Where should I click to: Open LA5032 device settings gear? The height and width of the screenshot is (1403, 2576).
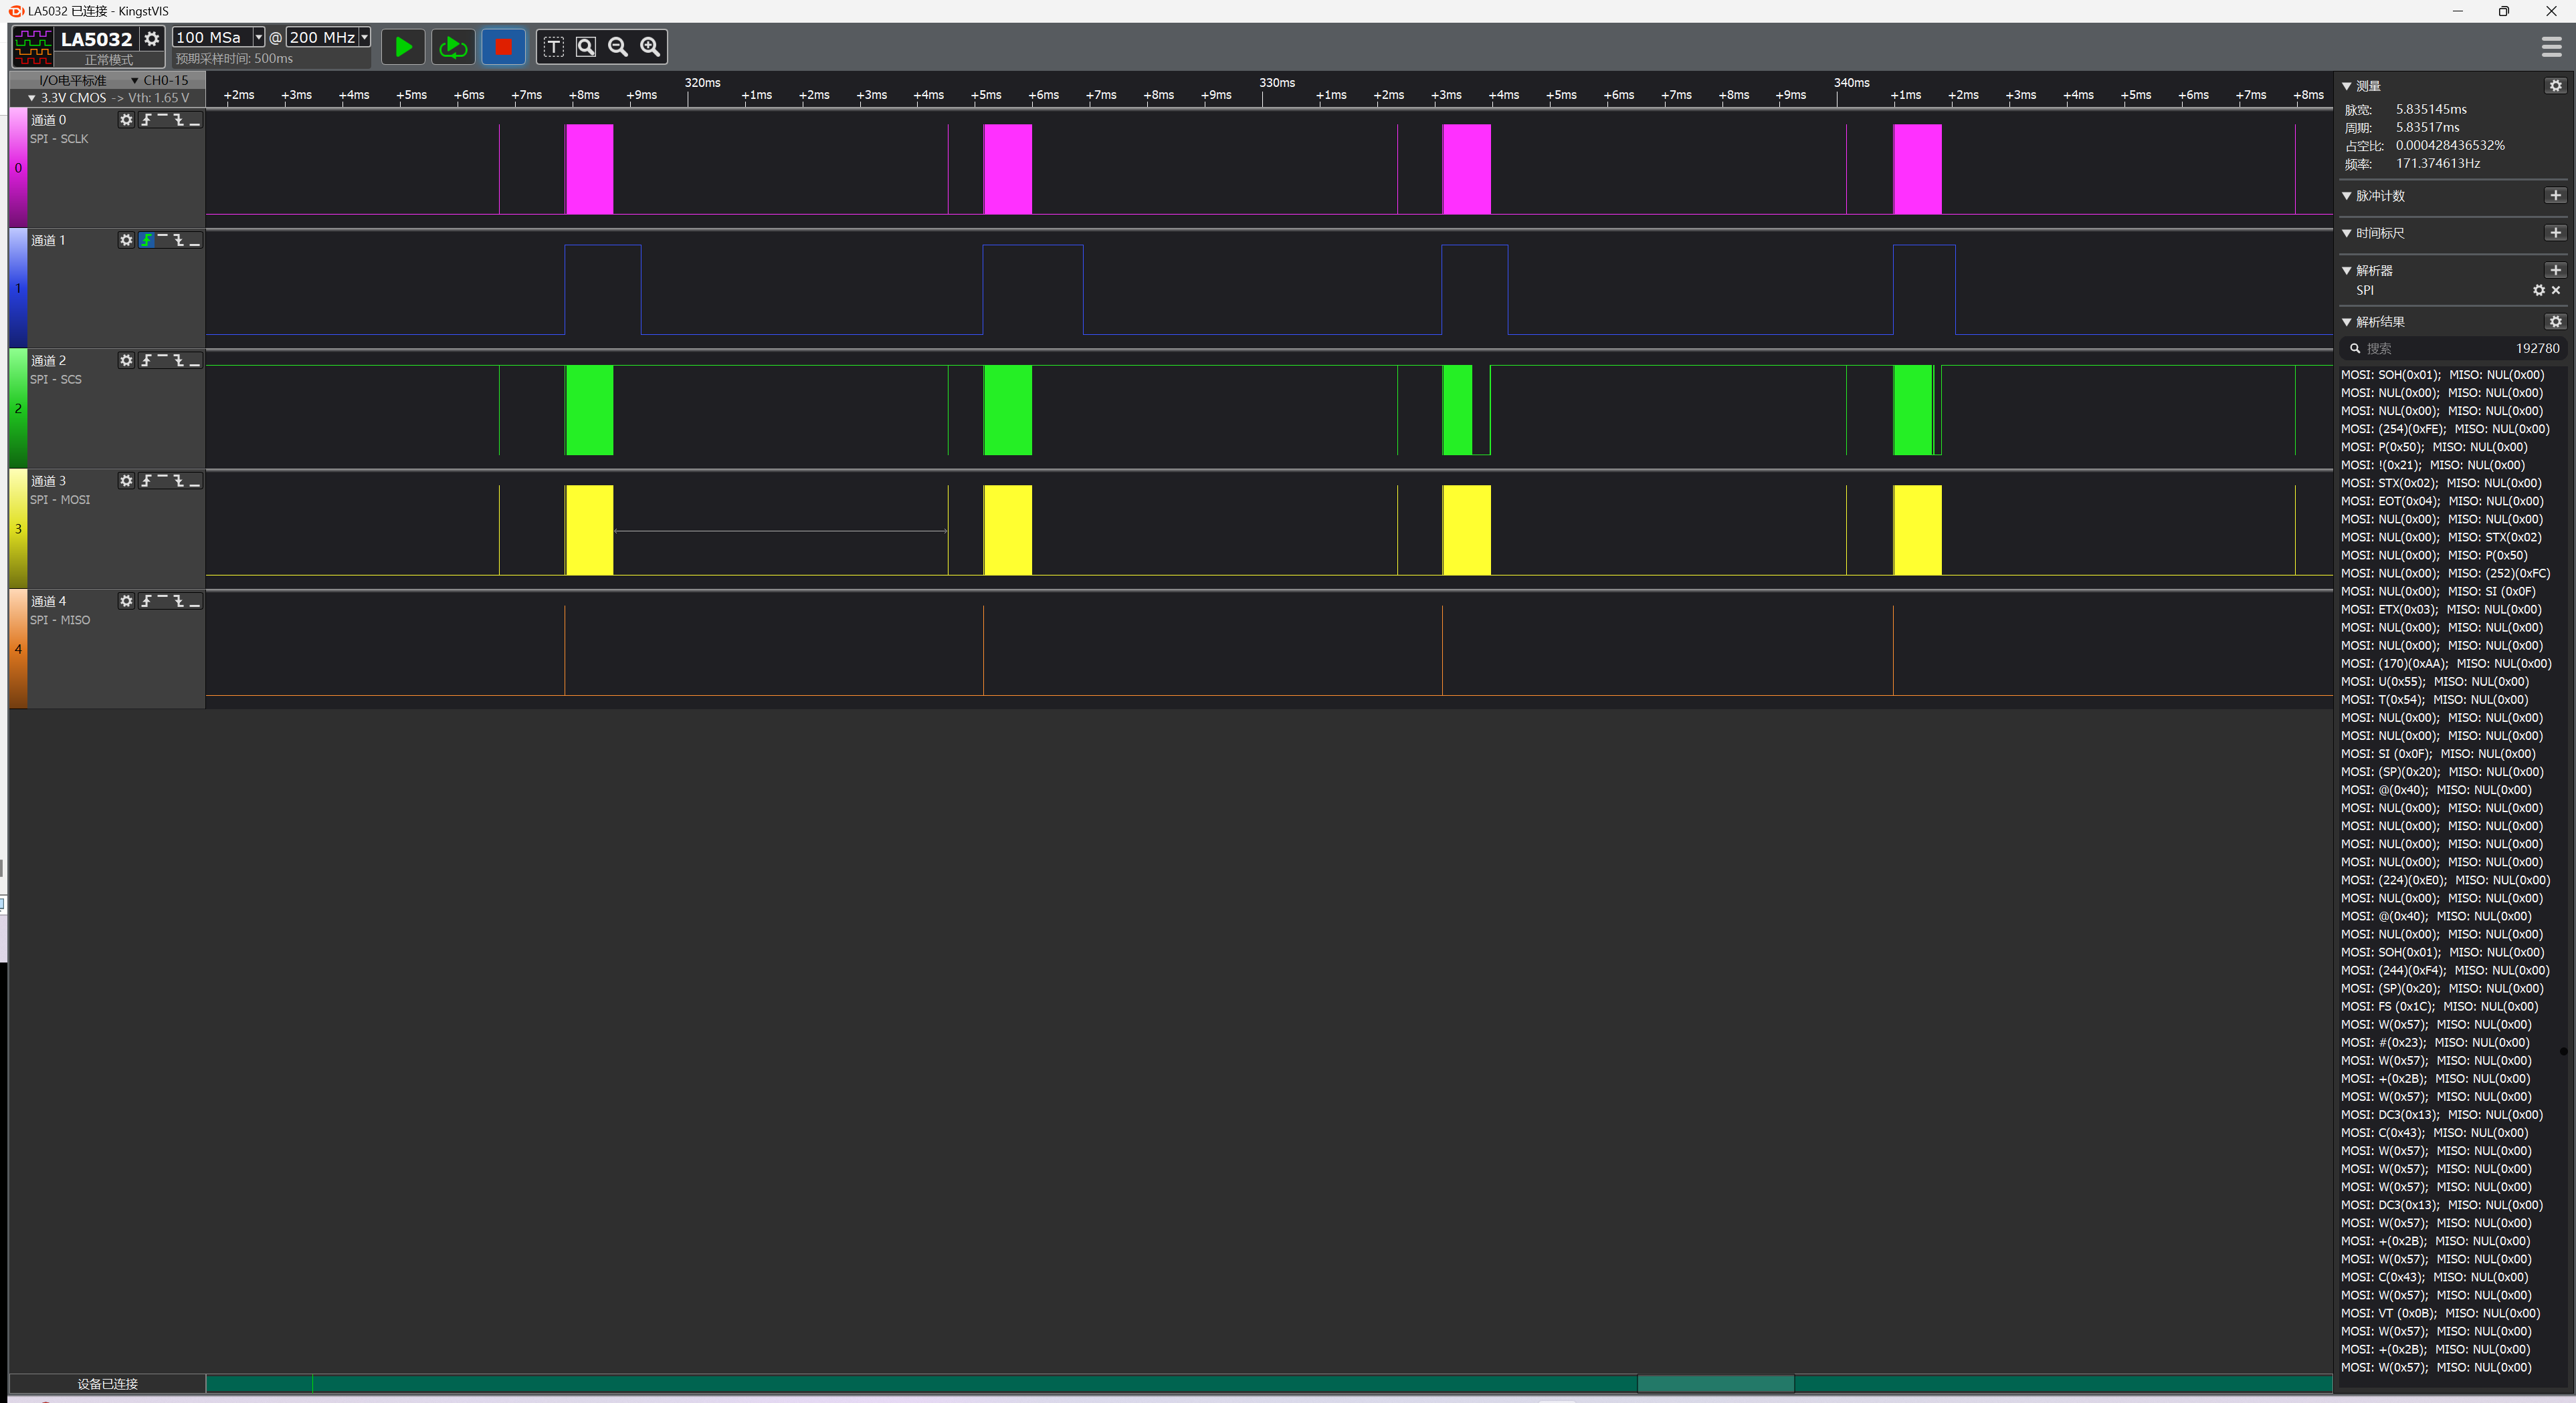[151, 39]
